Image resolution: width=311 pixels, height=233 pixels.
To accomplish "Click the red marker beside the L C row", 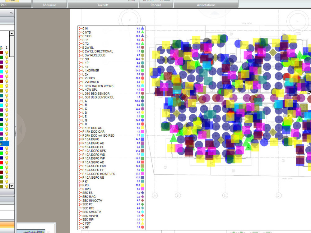I will 80,109.
